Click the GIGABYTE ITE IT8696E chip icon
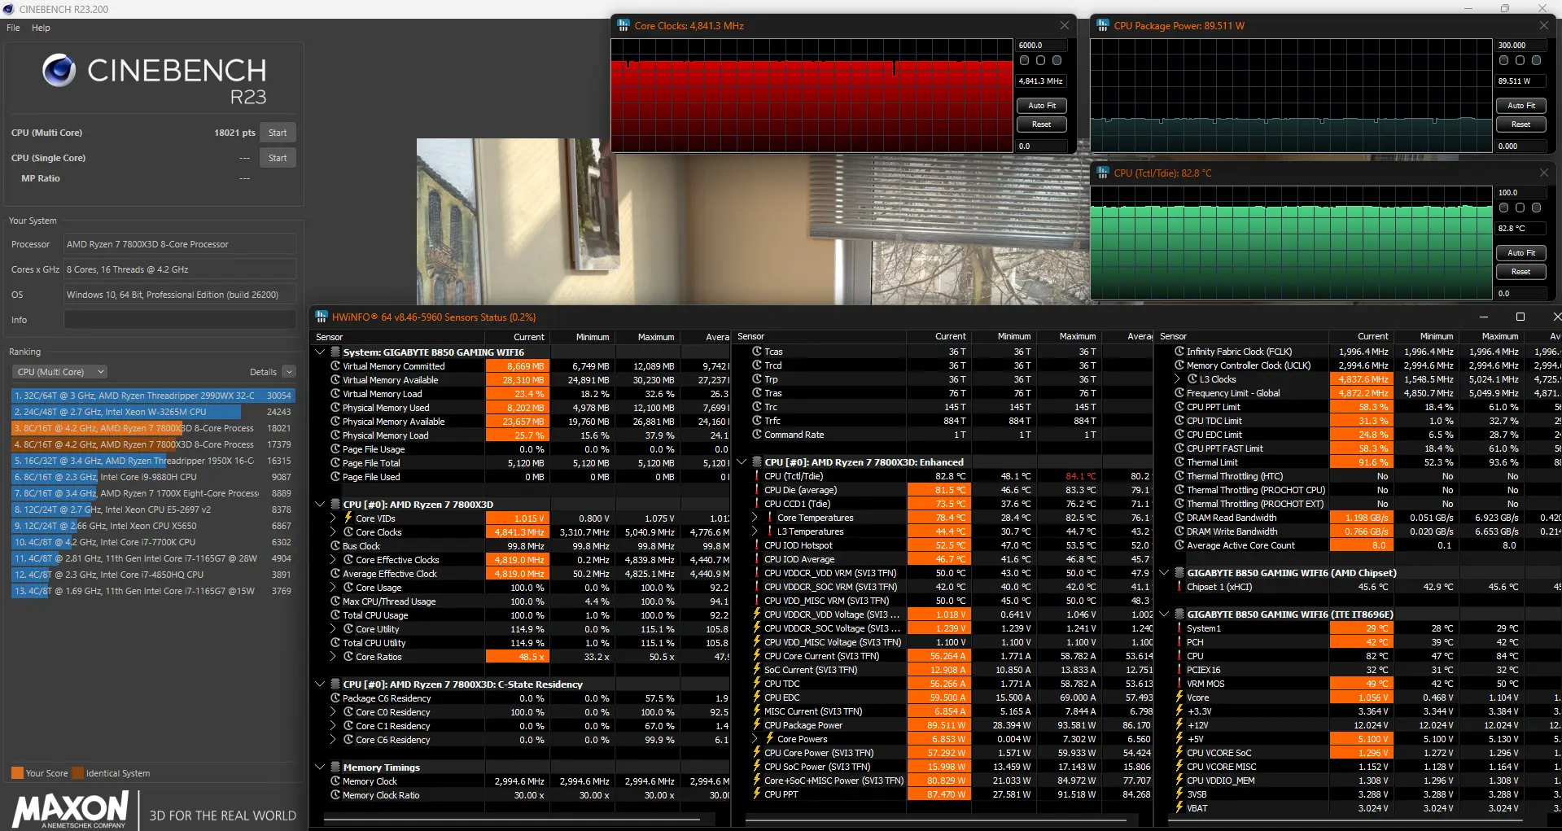 (1179, 615)
